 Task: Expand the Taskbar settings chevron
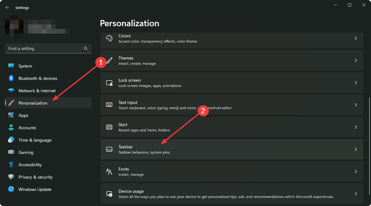point(356,149)
